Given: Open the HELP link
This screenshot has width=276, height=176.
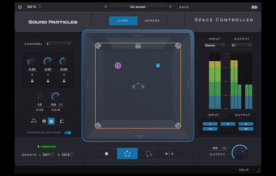Looking at the screenshot, I should pyautogui.click(x=244, y=170).
